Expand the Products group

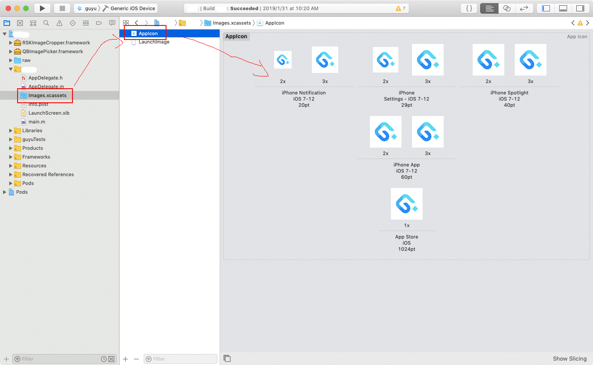coord(11,148)
